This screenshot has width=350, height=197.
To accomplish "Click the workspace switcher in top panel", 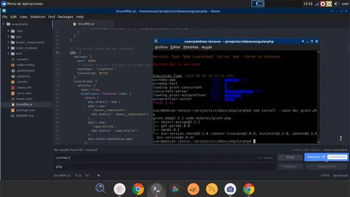I will tap(258, 4).
